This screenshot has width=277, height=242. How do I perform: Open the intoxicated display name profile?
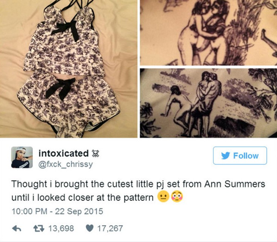(64, 153)
